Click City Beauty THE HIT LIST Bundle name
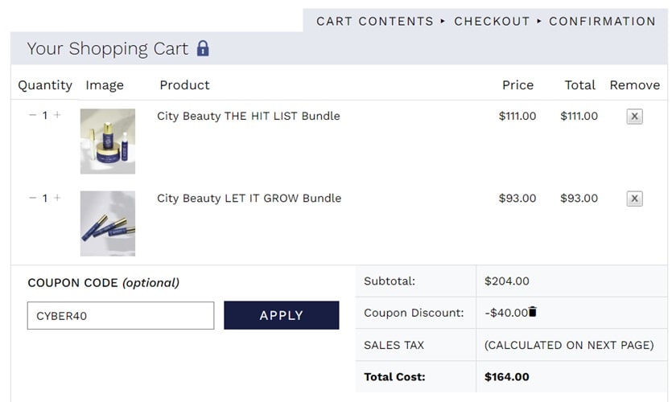This screenshot has width=672, height=402. [x=248, y=116]
